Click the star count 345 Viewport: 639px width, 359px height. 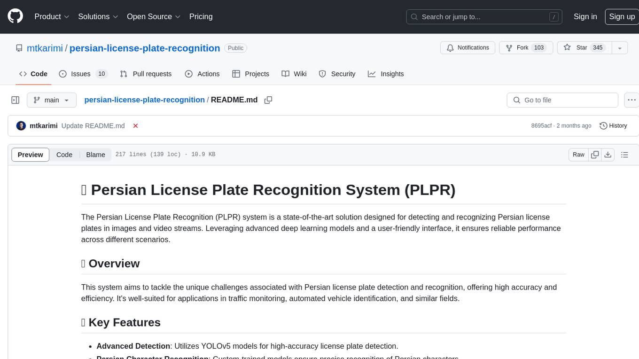point(597,48)
